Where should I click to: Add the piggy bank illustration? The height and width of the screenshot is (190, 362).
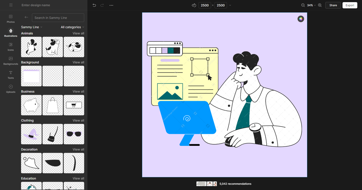31,105
